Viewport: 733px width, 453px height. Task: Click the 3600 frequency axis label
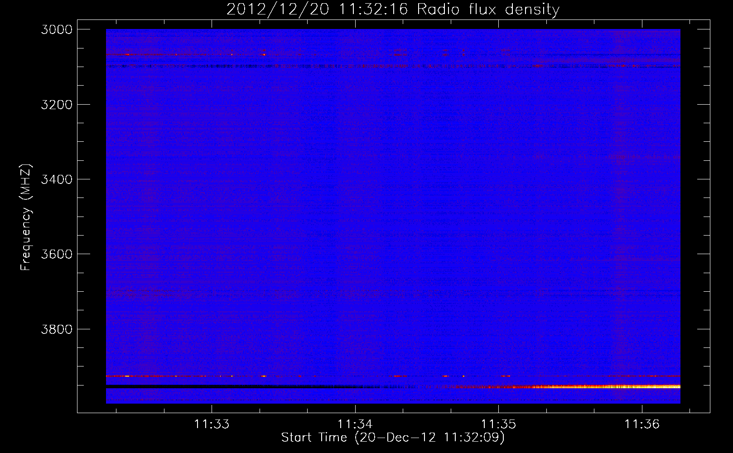[x=57, y=254]
